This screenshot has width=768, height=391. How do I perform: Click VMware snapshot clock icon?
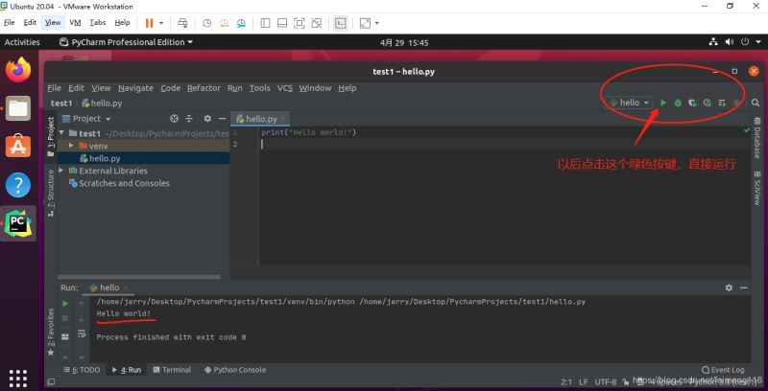[207, 23]
